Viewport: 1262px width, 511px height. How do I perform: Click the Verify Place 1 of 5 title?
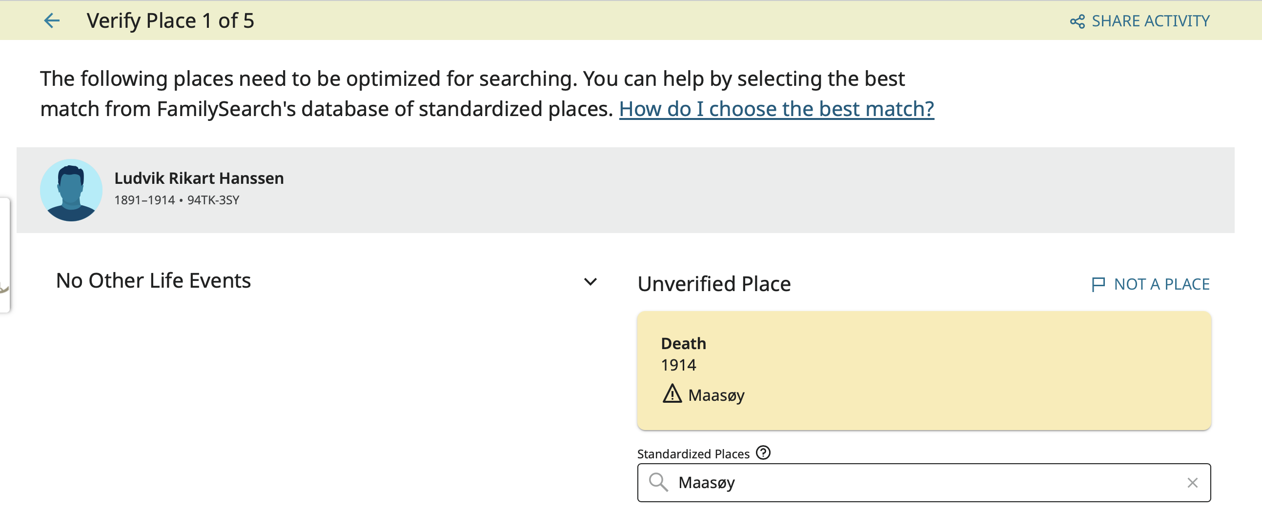(x=170, y=20)
